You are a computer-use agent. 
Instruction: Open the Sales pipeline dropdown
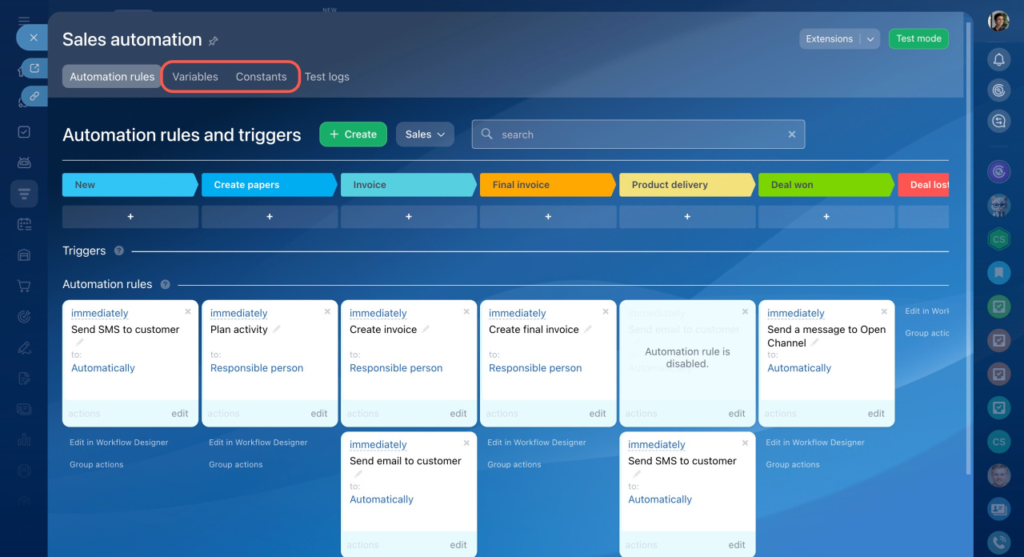pos(425,134)
